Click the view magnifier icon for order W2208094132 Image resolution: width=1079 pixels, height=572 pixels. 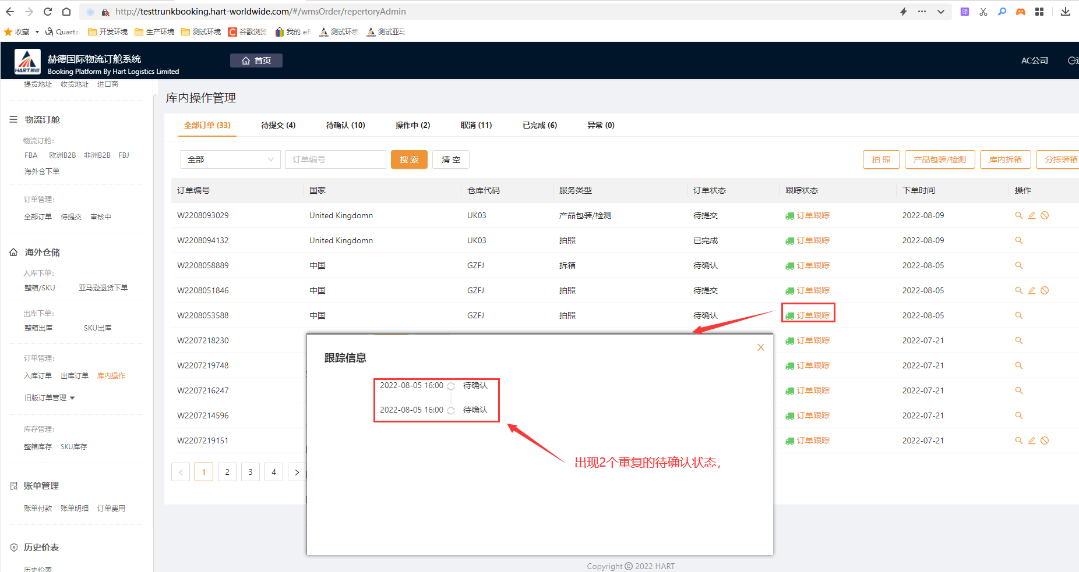[1018, 240]
